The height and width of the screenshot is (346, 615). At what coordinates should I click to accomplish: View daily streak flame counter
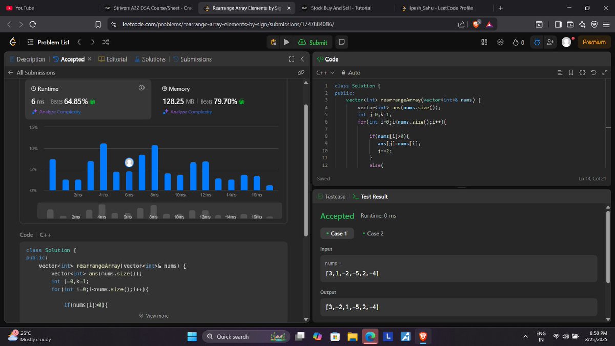click(x=518, y=43)
